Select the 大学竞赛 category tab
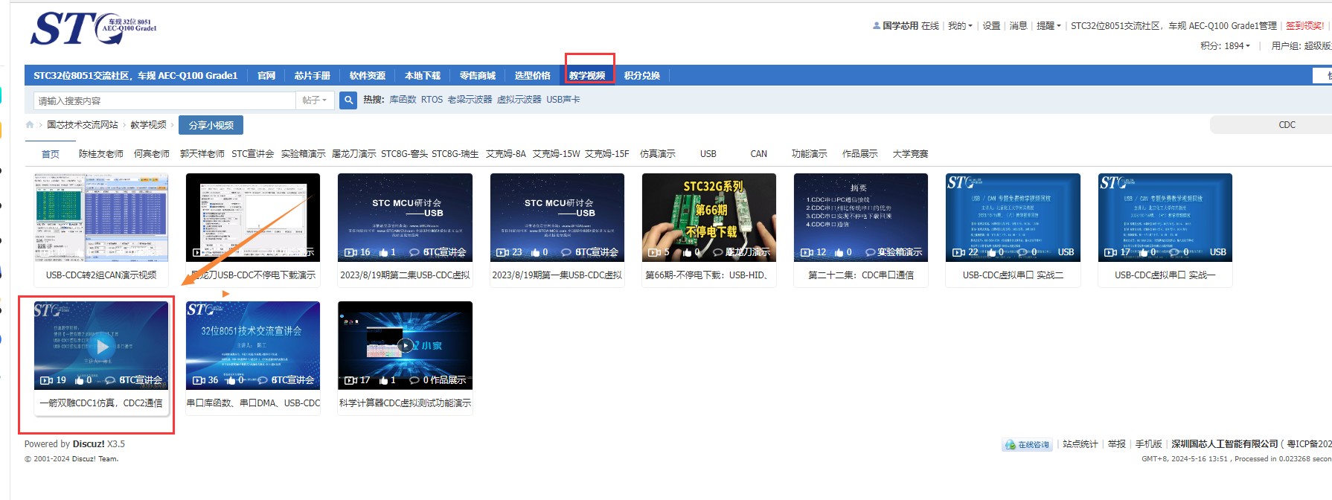1332x500 pixels. [x=911, y=154]
